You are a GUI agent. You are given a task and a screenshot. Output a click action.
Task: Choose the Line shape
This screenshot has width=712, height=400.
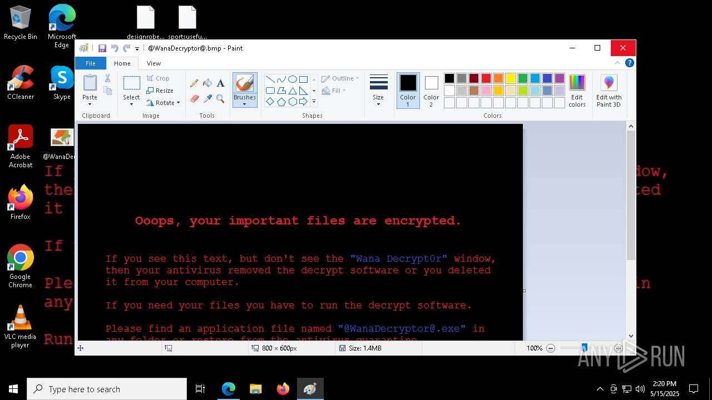[270, 79]
